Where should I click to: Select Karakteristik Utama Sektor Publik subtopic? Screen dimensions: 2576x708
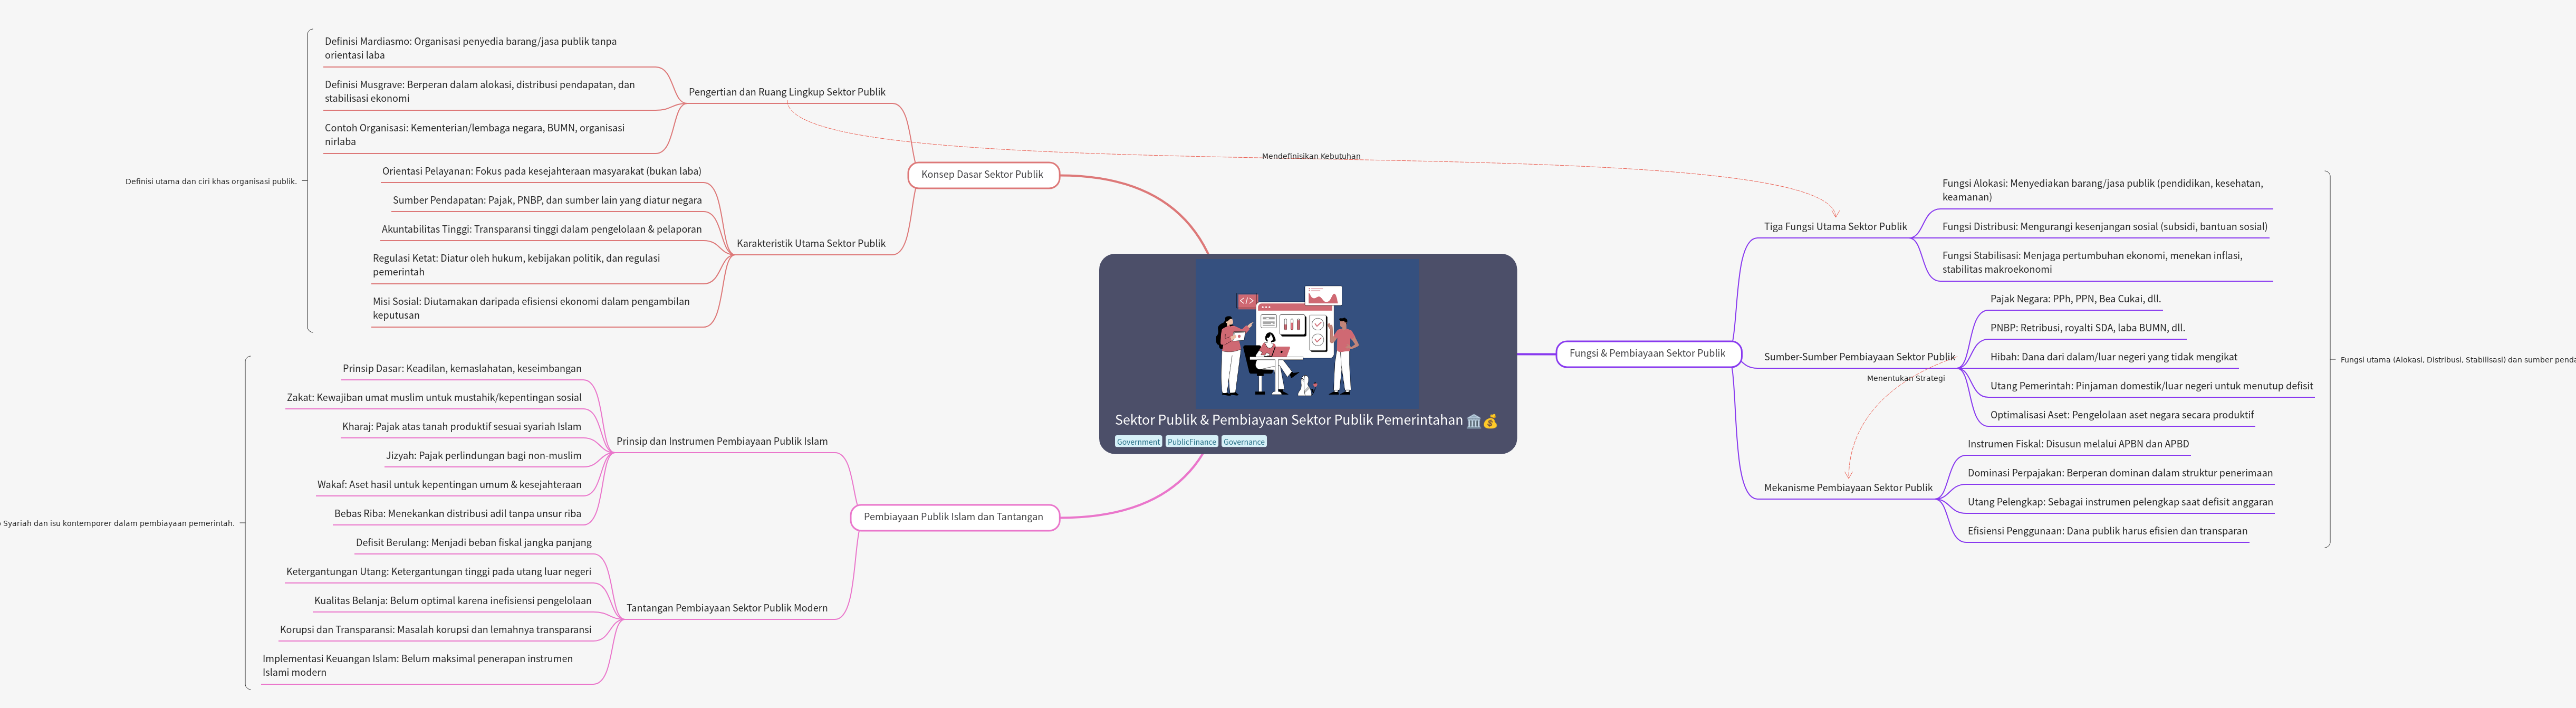click(x=810, y=244)
